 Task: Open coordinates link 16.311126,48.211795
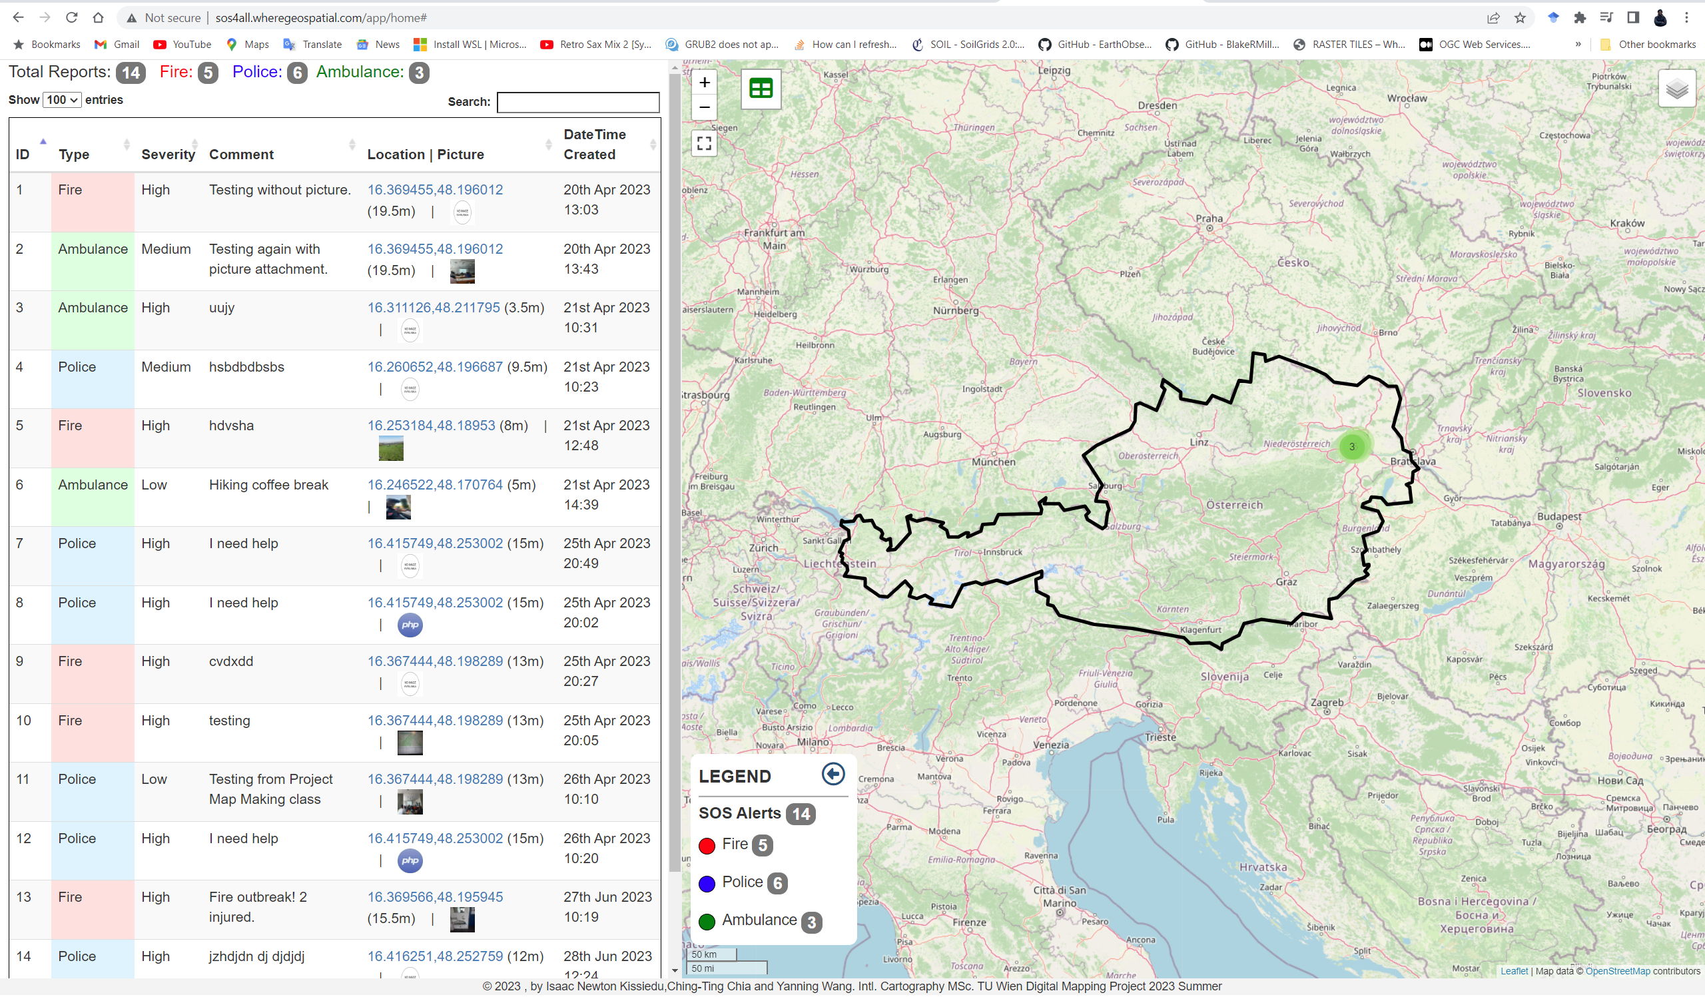click(434, 308)
